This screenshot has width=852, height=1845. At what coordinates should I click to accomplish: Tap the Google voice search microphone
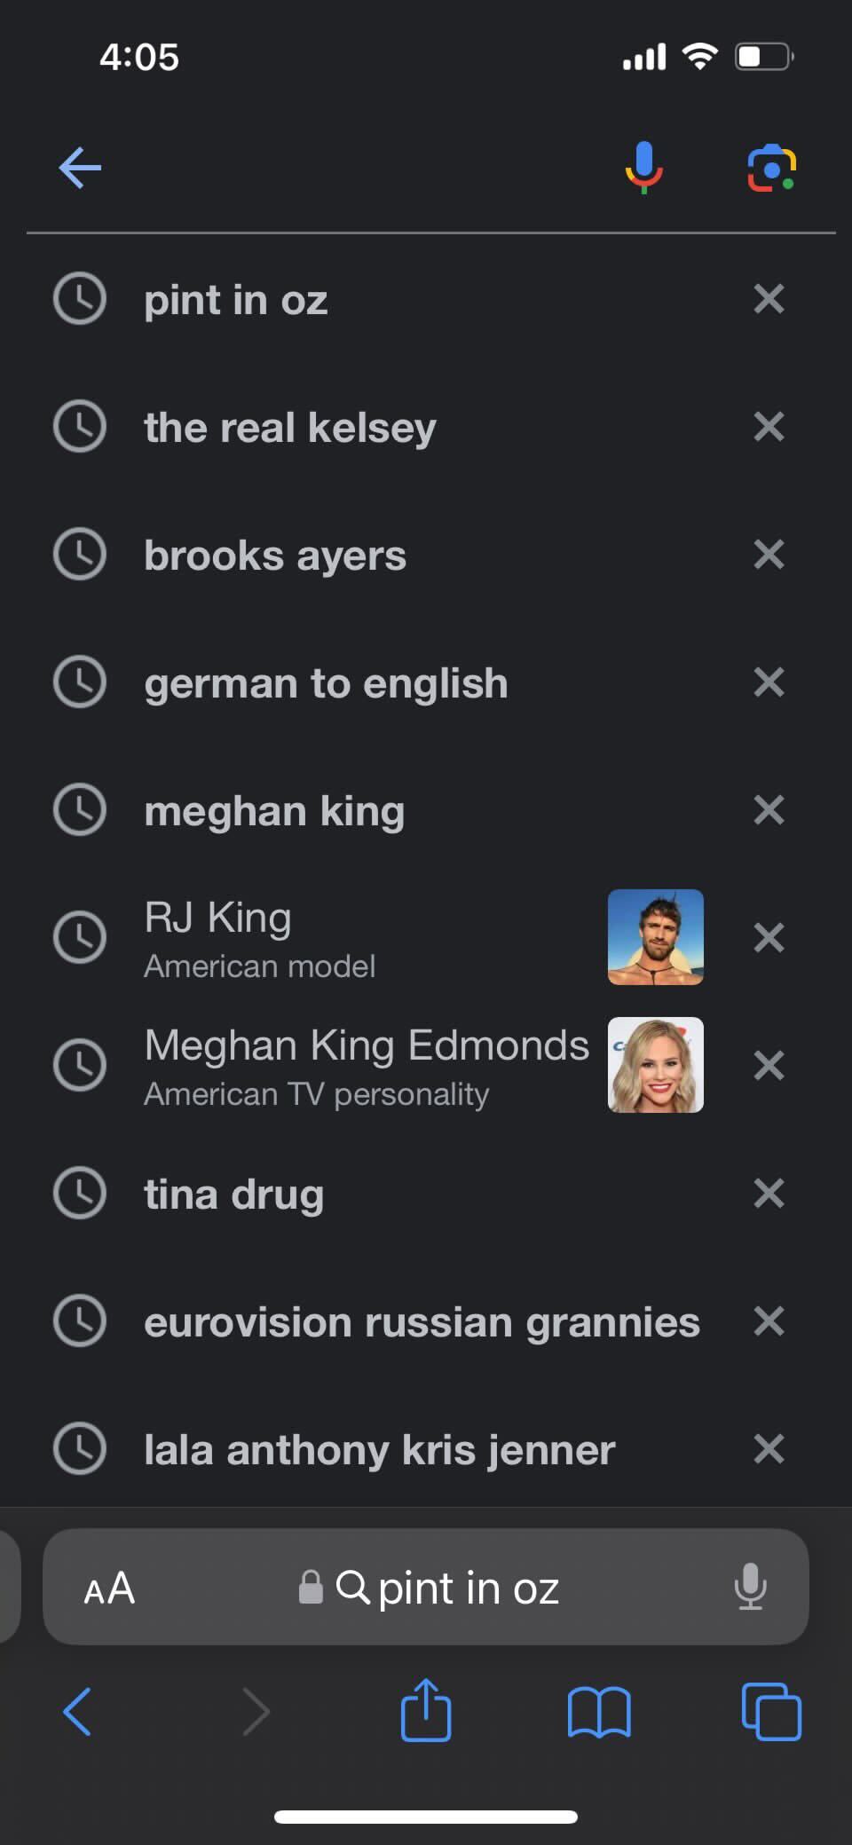[644, 167]
